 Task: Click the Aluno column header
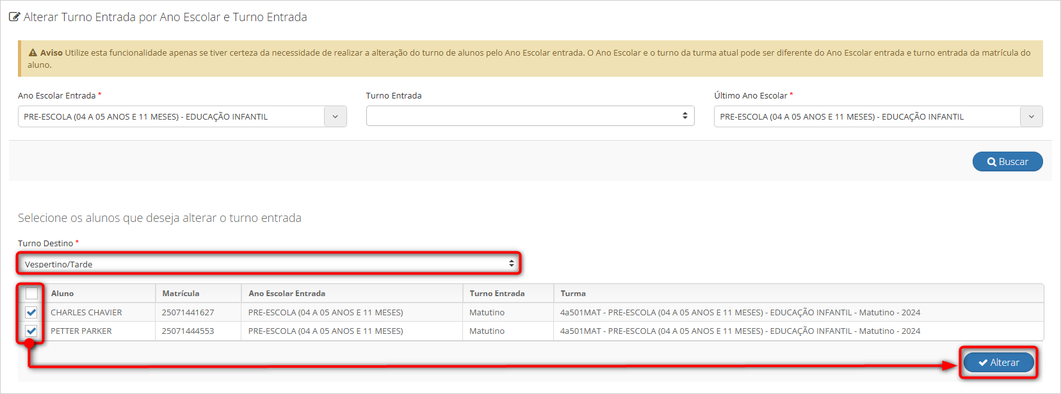pos(62,294)
